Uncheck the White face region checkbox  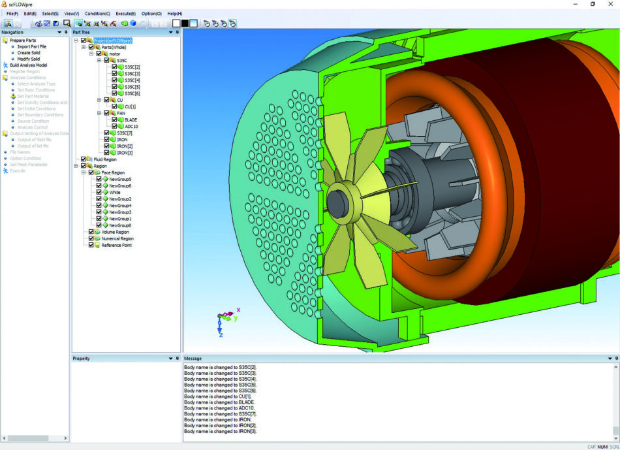coord(99,192)
